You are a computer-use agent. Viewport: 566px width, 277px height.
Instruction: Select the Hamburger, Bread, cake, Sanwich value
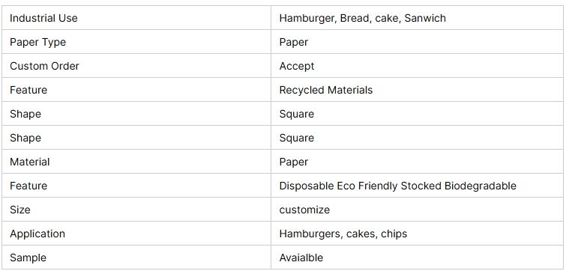[362, 18]
